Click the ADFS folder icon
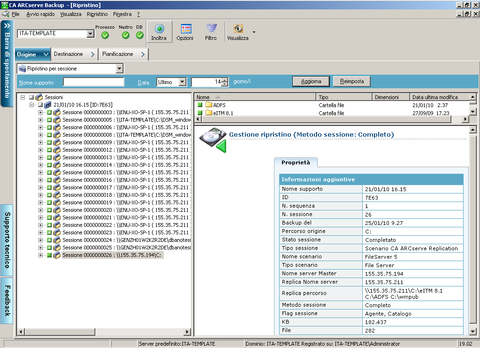 209,105
